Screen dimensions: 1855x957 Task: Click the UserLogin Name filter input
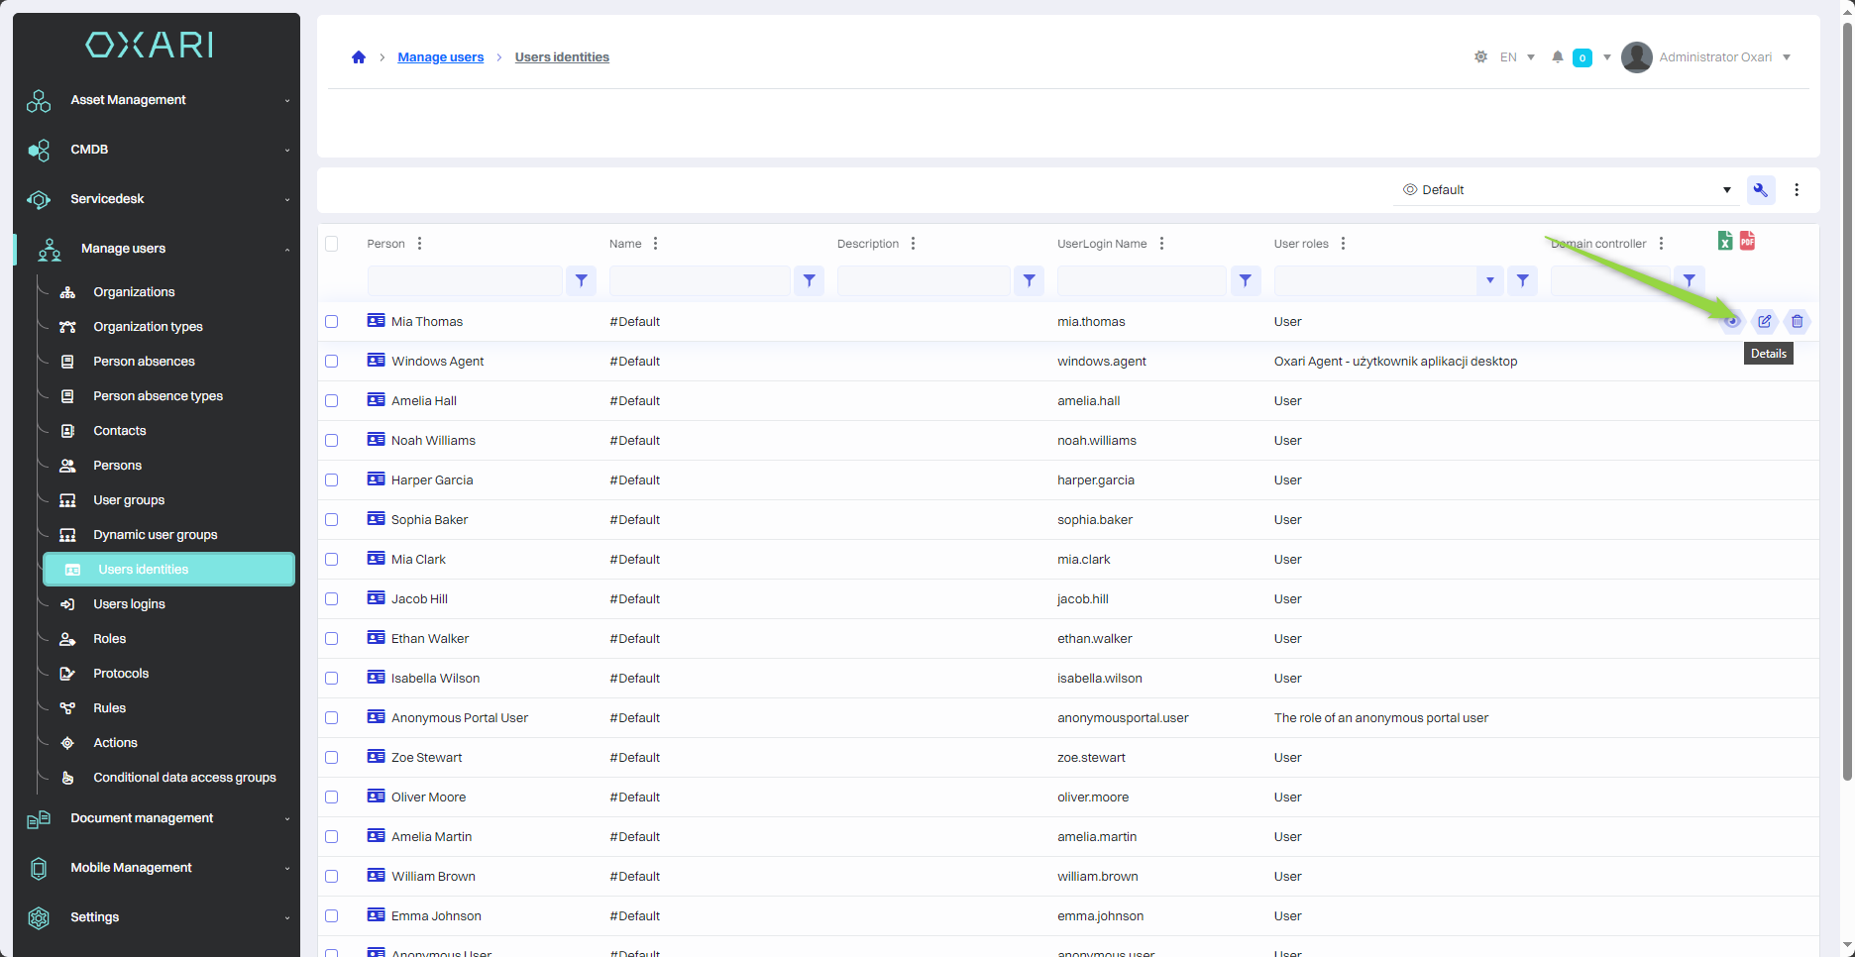coord(1141,281)
